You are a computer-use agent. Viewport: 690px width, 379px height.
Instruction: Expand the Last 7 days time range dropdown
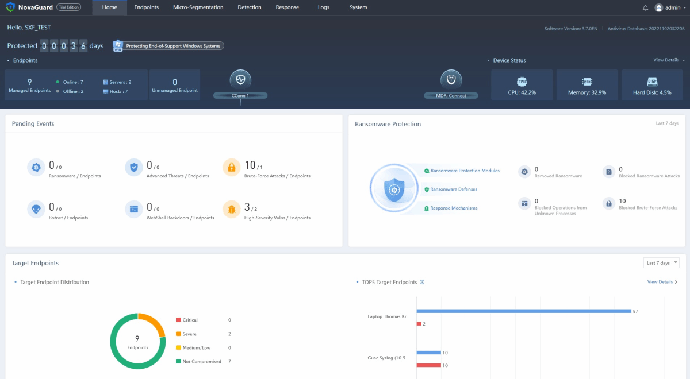pos(661,263)
